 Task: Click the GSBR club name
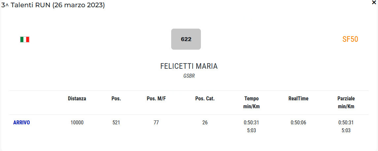[x=189, y=76]
